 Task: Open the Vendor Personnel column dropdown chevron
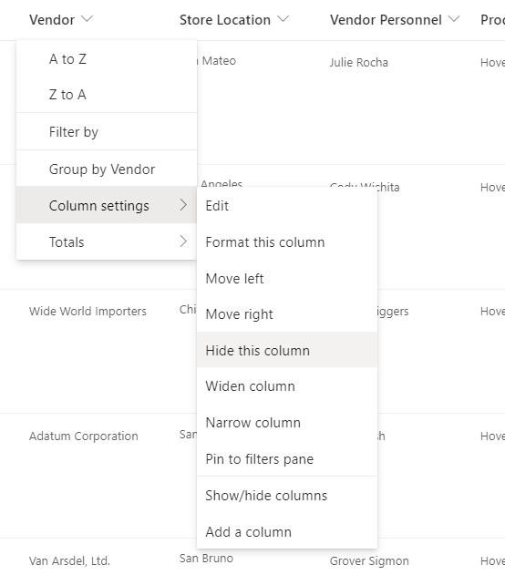pyautogui.click(x=454, y=19)
